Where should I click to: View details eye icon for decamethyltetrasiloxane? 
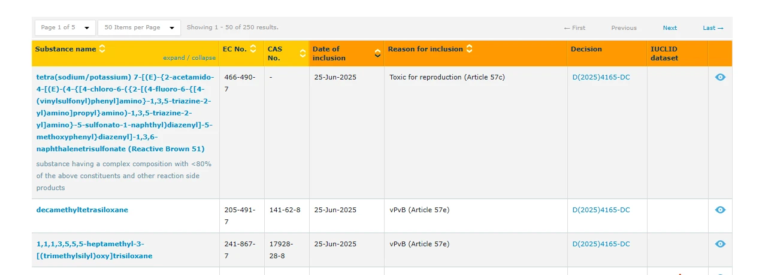point(720,210)
